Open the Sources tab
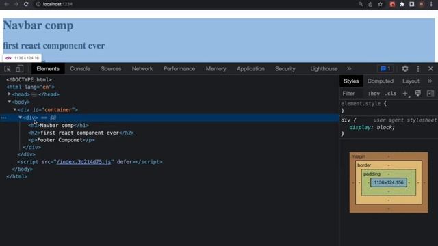Image resolution: width=438 pixels, height=246 pixels. (x=111, y=68)
